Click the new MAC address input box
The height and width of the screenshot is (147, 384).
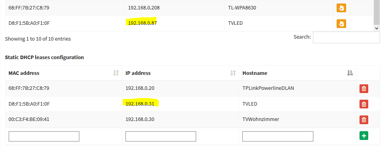click(44, 136)
